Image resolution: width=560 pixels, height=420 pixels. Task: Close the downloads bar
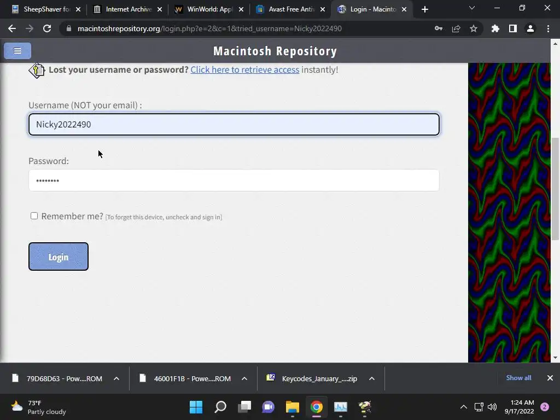tap(550, 378)
